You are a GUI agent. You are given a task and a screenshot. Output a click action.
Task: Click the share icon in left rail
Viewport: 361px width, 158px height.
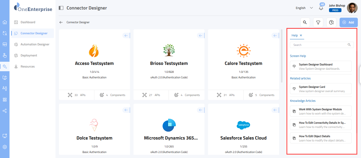[x=5, y=111]
